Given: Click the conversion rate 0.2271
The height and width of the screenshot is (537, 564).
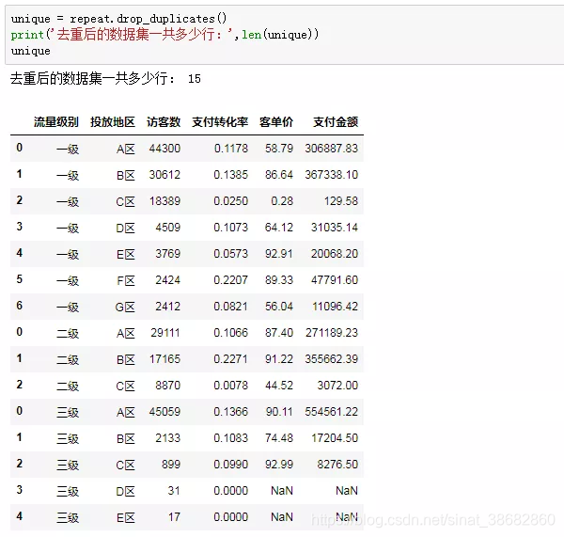Looking at the screenshot, I should 230,359.
